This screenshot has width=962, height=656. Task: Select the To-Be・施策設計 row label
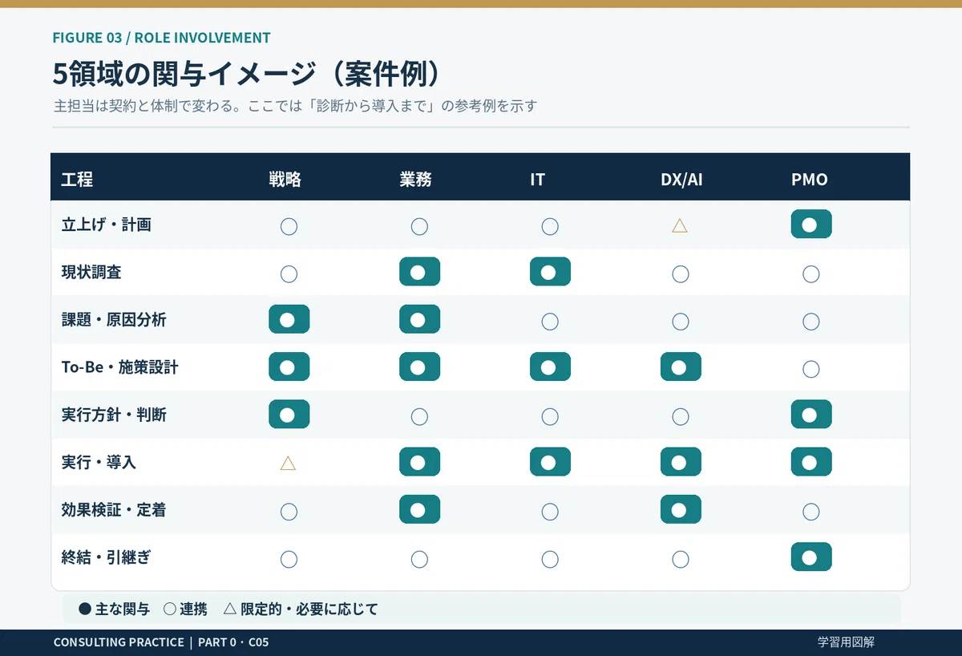click(x=120, y=367)
